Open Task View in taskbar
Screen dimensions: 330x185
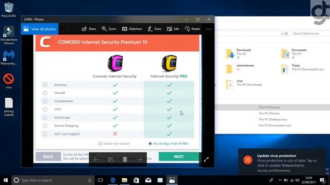(101, 180)
